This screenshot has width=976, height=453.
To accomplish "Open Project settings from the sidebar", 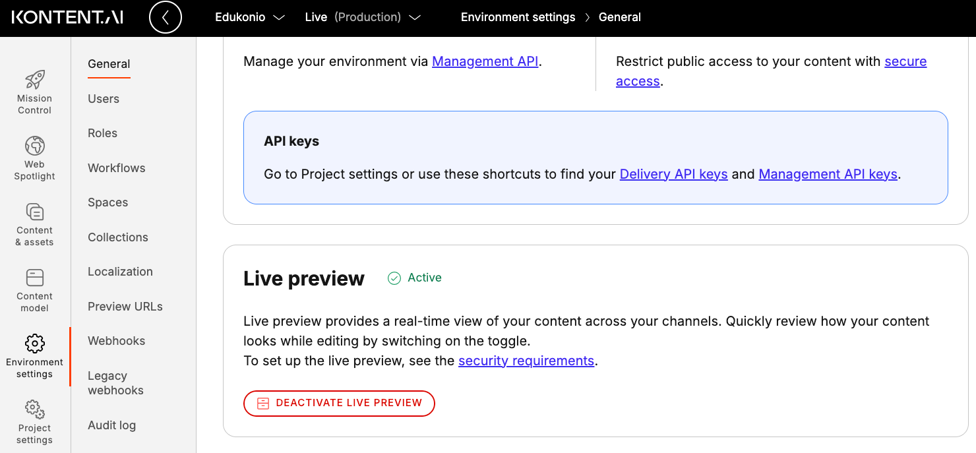I will 34,421.
